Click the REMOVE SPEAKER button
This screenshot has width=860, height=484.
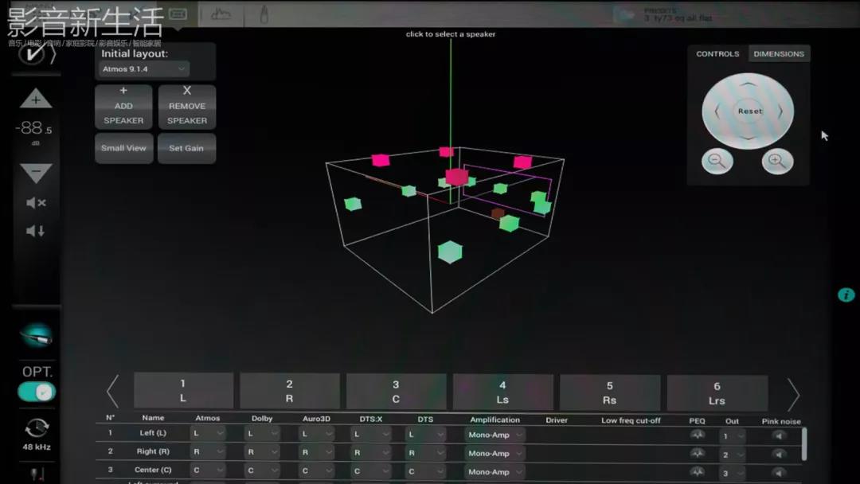187,107
